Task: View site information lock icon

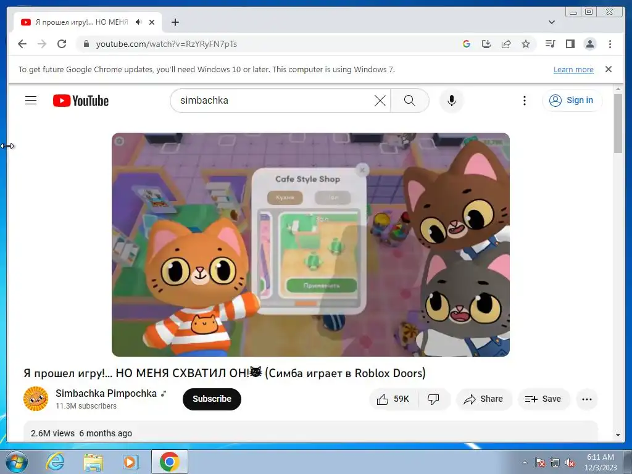Action: [86, 44]
